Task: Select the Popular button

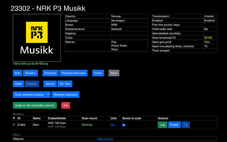Action: 32,84
